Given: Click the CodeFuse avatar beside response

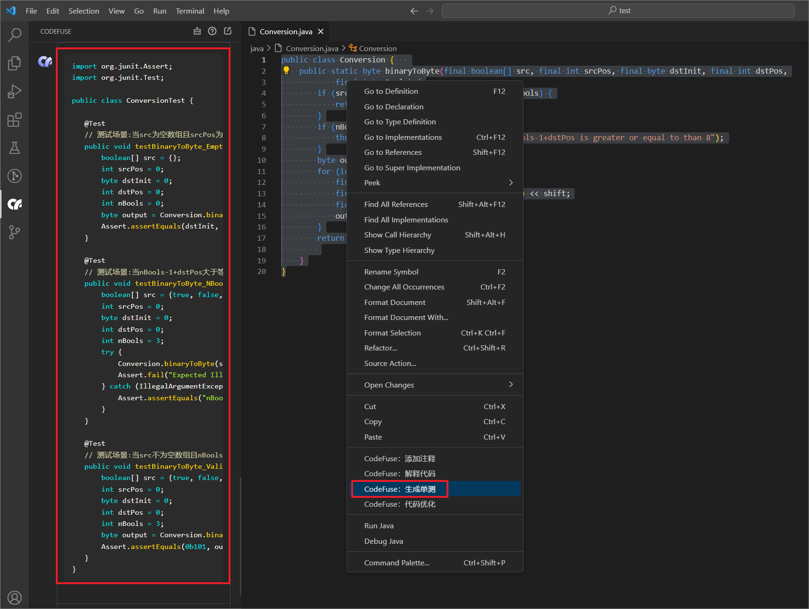Looking at the screenshot, I should [x=45, y=61].
